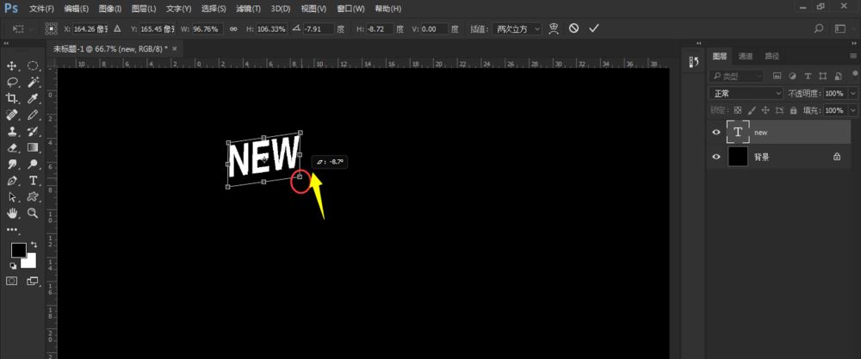Image resolution: width=861 pixels, height=359 pixels.
Task: Hide the 背景 layer
Action: pyautogui.click(x=715, y=157)
